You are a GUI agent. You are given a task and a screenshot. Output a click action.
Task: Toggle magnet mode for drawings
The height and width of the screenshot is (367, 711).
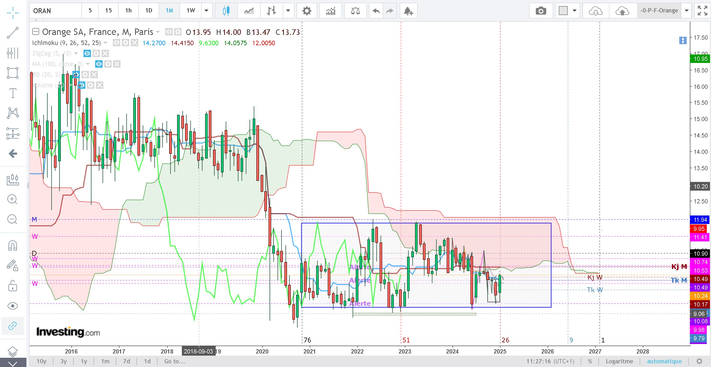point(13,245)
